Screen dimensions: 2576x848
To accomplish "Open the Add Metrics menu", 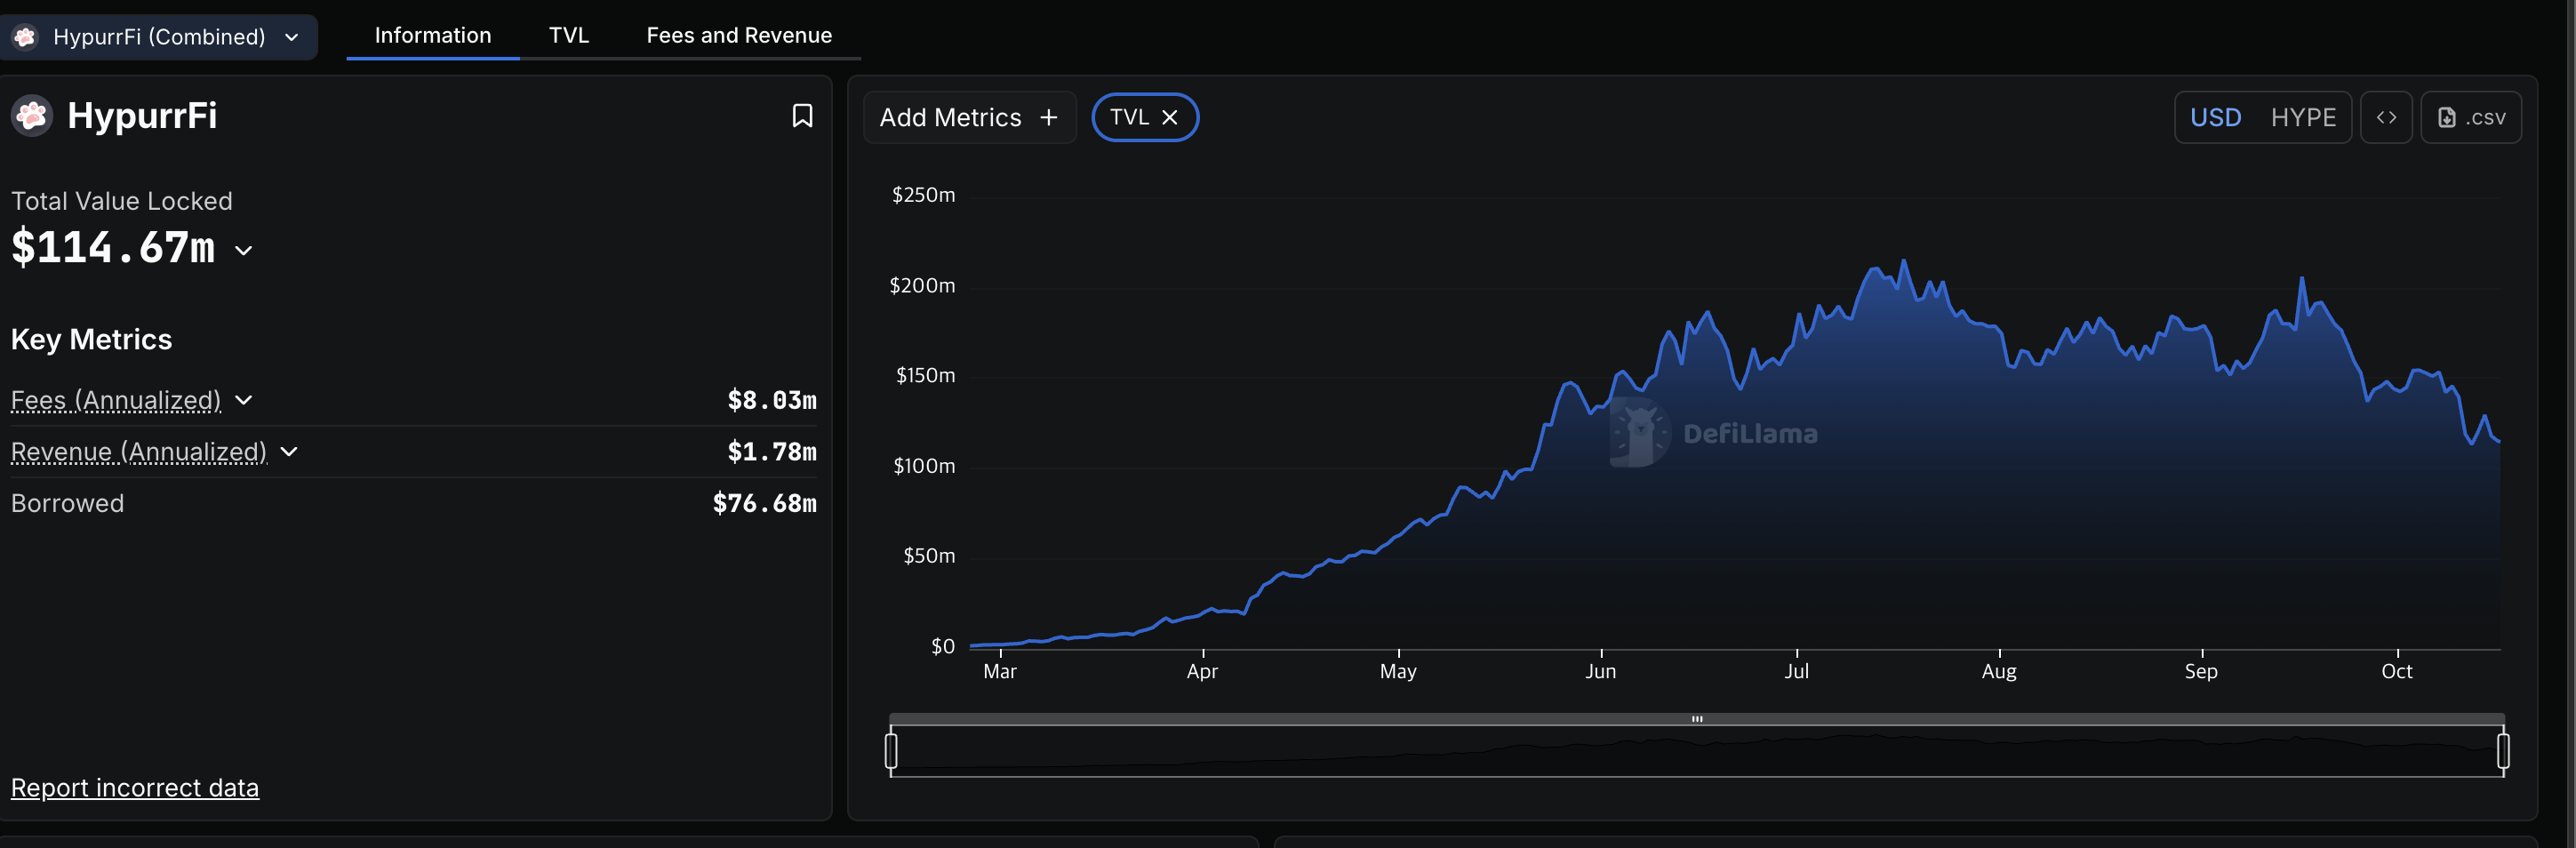I will point(969,117).
